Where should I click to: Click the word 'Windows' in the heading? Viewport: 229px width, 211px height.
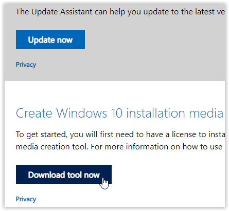[x=82, y=113]
